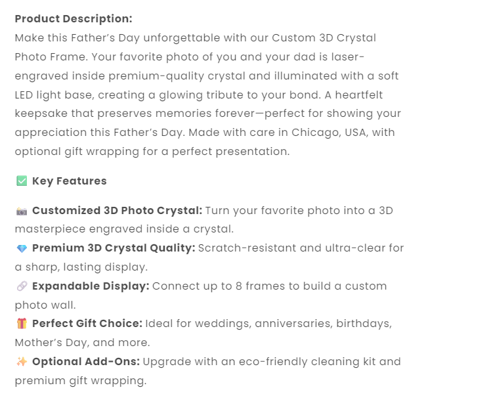This screenshot has width=491, height=396.
Task: Click the "Perfect Gift Choice:" bold label
Action: click(87, 324)
